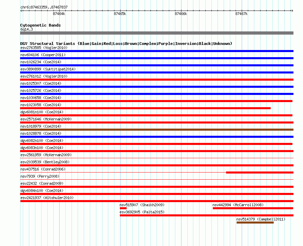The image size is (303, 246).
Task: Select the nsv1018979 (Coe2014) label
Action: click(x=41, y=126)
